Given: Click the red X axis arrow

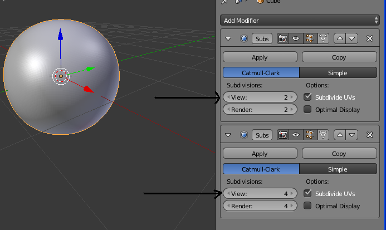Looking at the screenshot, I should (89, 89).
